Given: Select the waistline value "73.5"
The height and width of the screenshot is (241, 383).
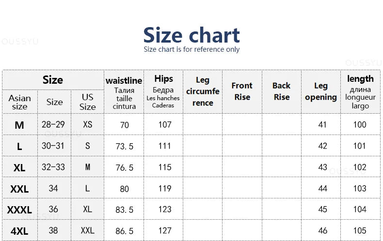Looking at the screenshot, I should click(125, 146).
